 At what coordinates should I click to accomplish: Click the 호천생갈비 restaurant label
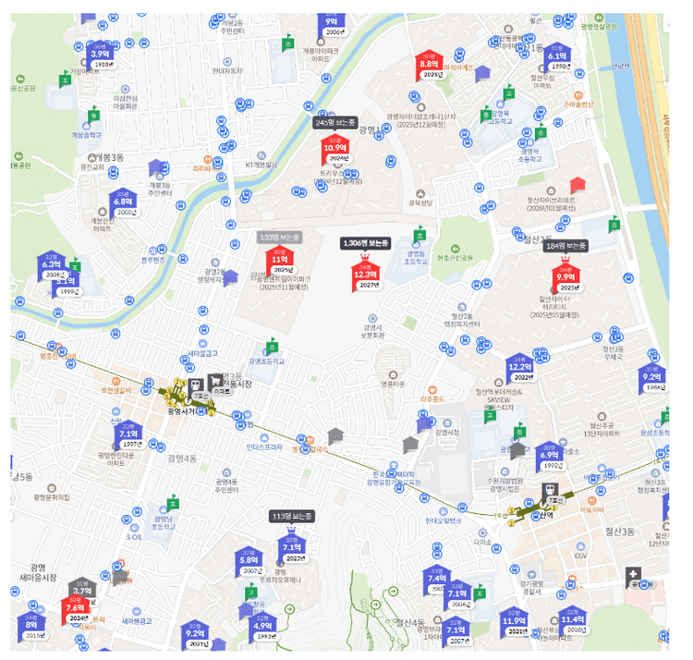click(116, 390)
